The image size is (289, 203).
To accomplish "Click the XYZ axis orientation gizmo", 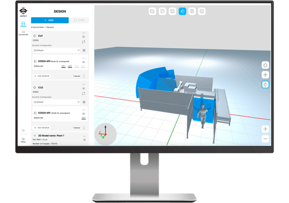I will click(105, 134).
